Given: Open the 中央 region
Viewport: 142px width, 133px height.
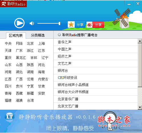Looking at the screenshot, I should point(8,44).
